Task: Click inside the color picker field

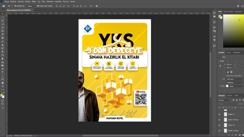Action: 234,31
